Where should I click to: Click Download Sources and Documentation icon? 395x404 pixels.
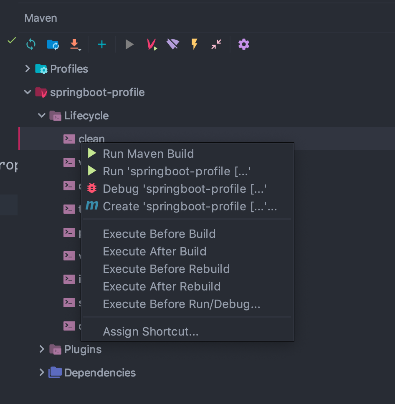pos(75,44)
